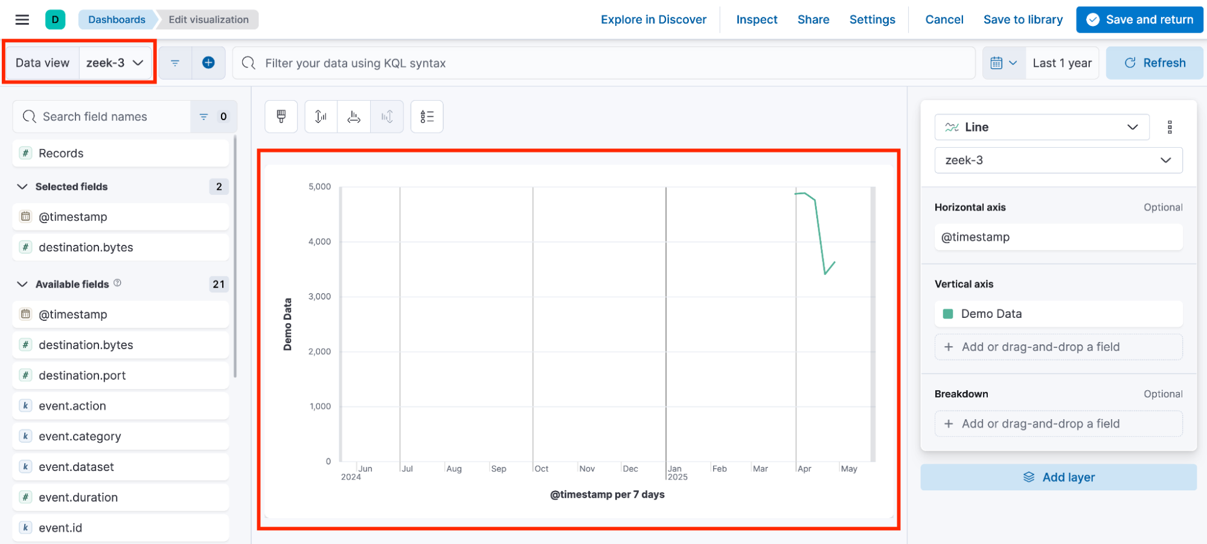Select the event.id field
The height and width of the screenshot is (544, 1207).
pos(121,528)
